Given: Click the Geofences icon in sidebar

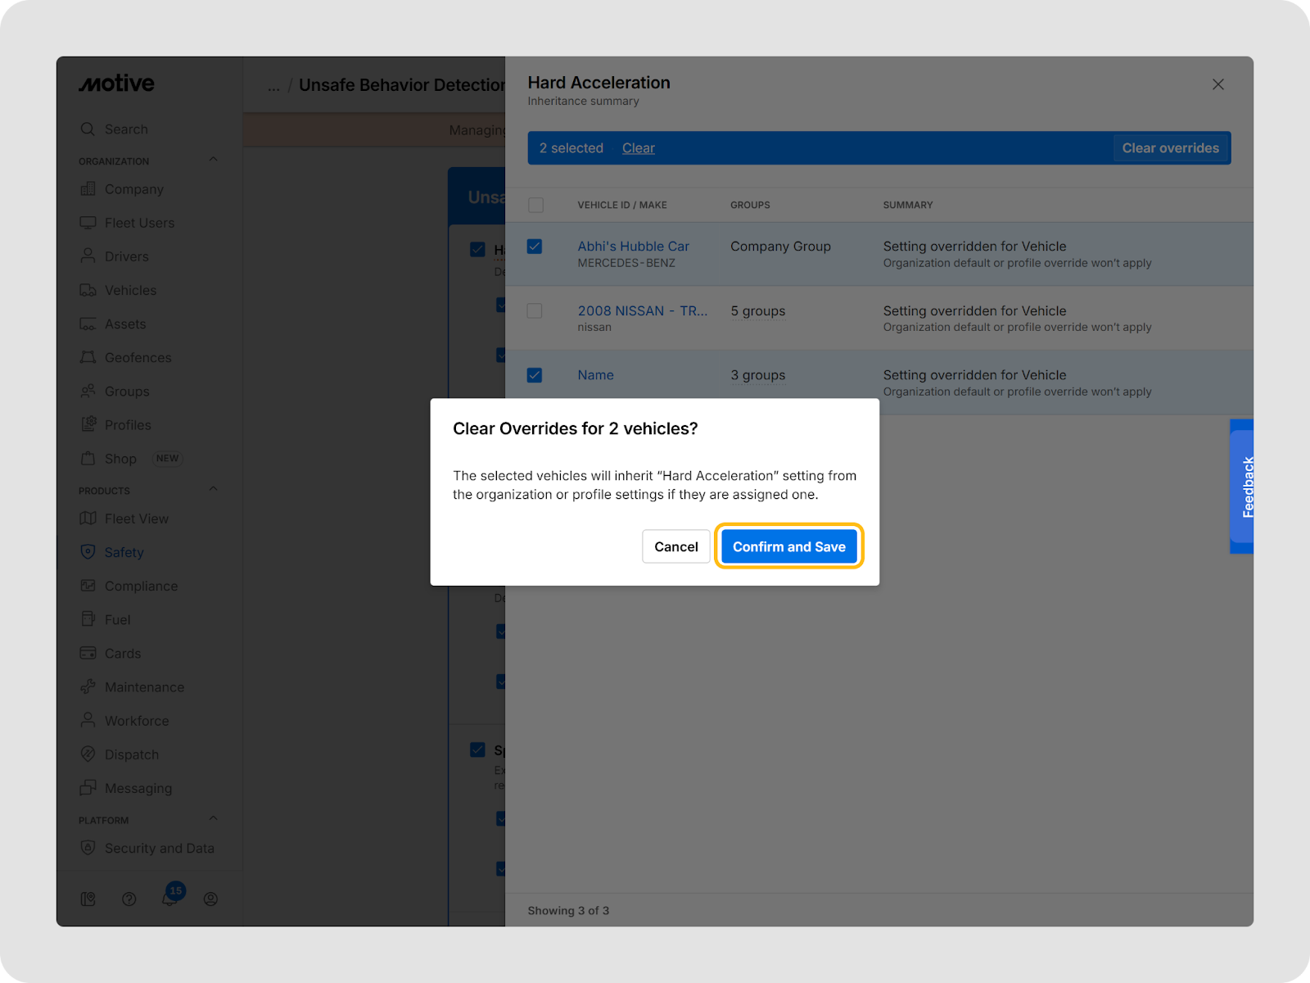Looking at the screenshot, I should coord(88,358).
